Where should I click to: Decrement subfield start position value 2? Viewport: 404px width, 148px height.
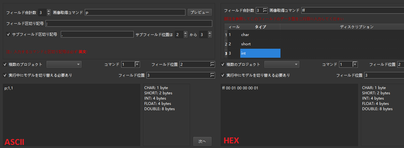185,36
